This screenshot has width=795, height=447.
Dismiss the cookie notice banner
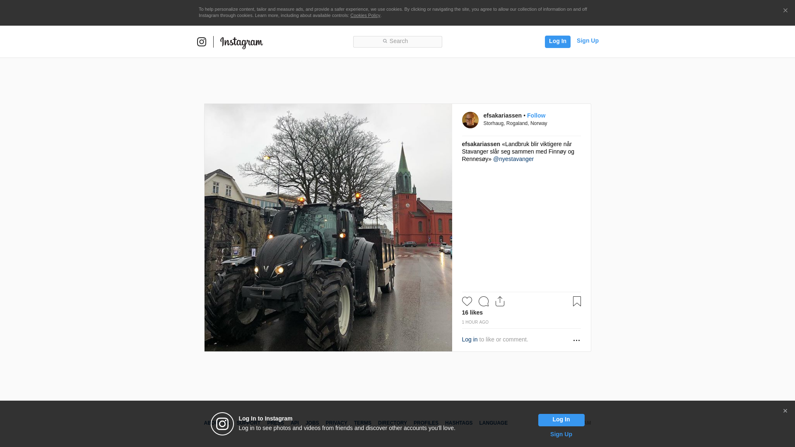pos(785,10)
